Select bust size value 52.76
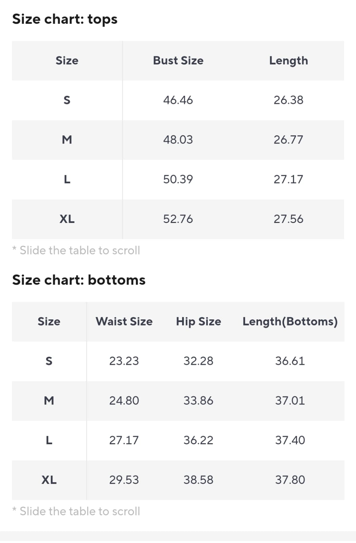Viewport: 356px width, 543px height. pyautogui.click(x=178, y=219)
